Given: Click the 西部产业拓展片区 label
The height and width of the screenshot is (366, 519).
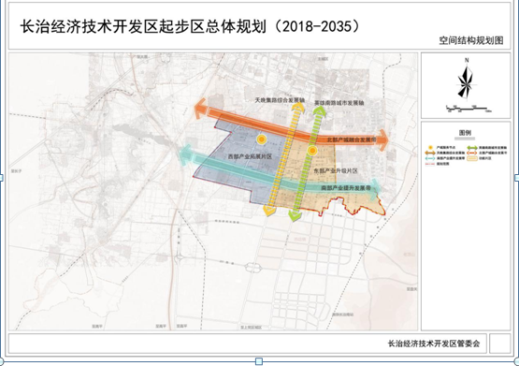Looking at the screenshot, I should [x=250, y=156].
